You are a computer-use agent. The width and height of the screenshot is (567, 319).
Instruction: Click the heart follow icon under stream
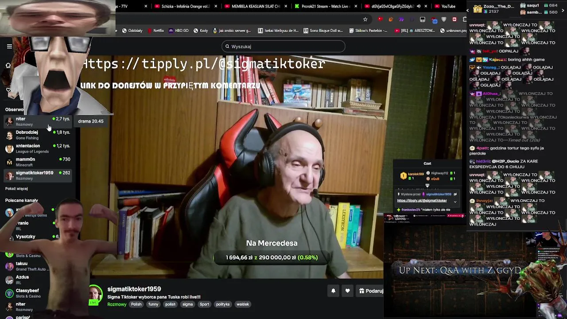click(347, 291)
